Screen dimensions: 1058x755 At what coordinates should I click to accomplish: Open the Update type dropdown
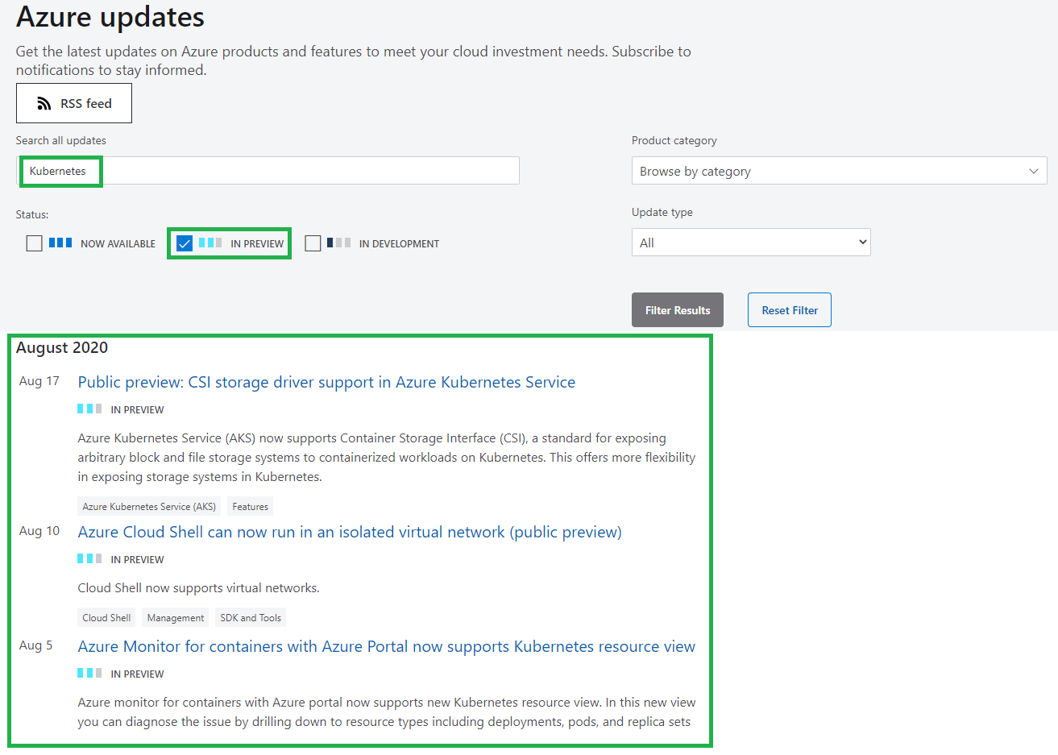[751, 242]
